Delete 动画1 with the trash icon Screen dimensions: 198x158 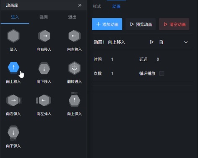pyautogui.click(x=161, y=42)
